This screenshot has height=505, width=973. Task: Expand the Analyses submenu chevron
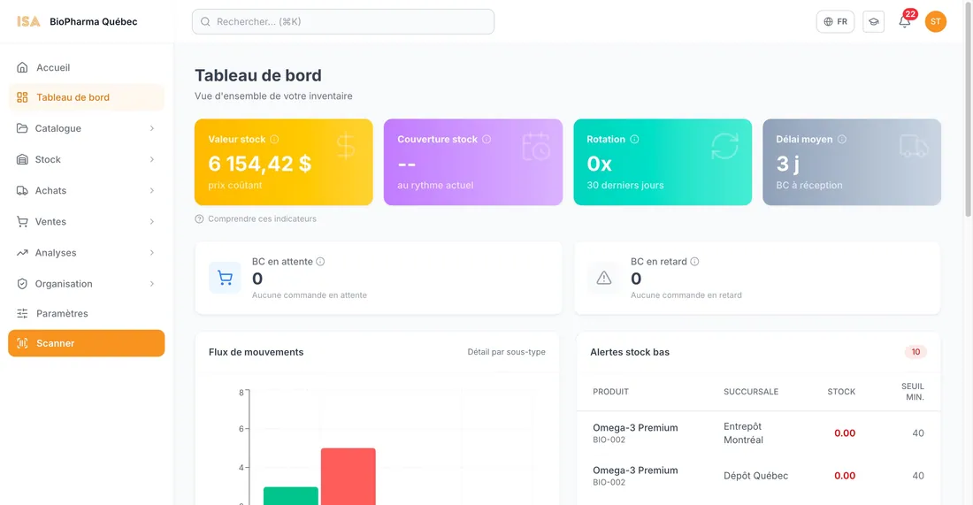[152, 253]
